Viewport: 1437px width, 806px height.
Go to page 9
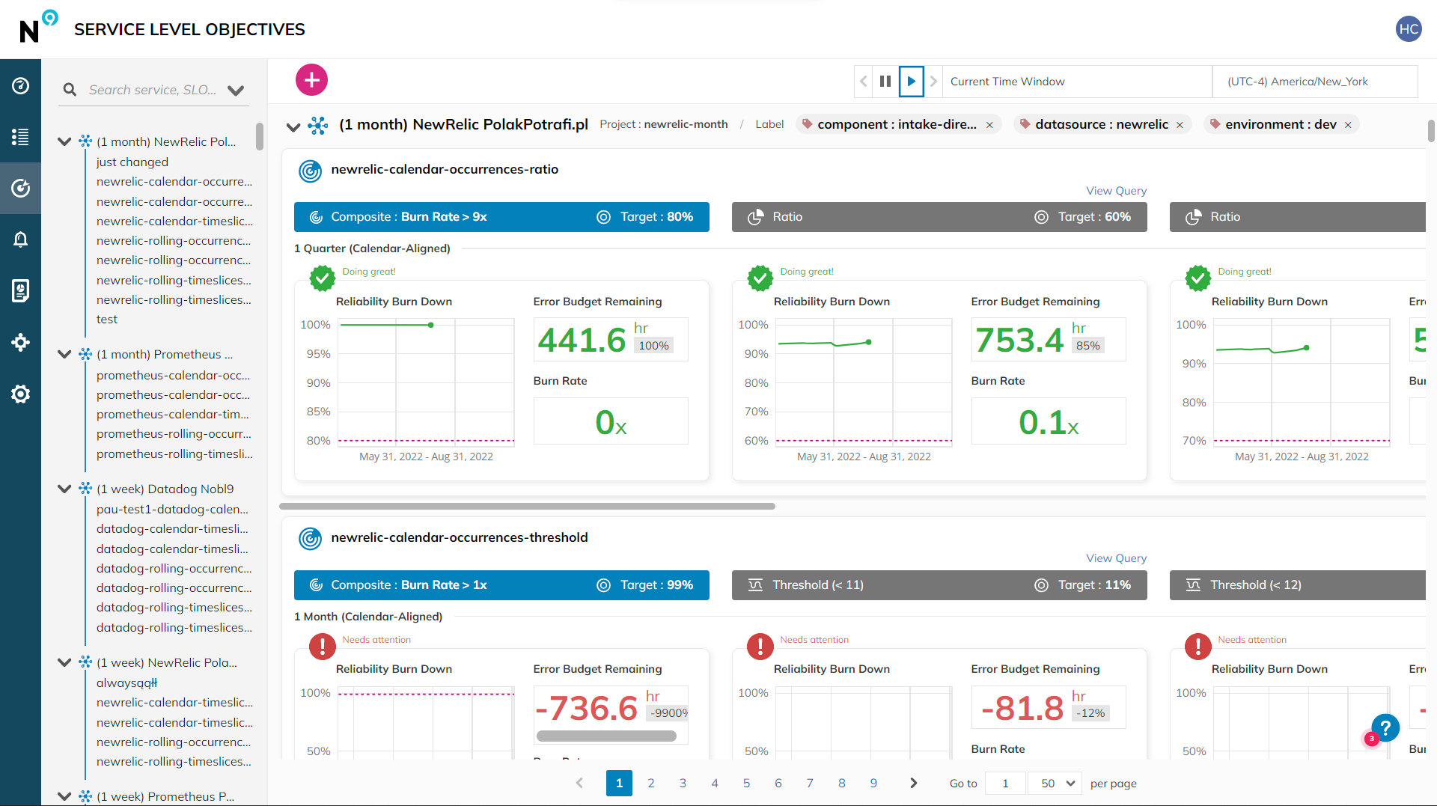[873, 783]
